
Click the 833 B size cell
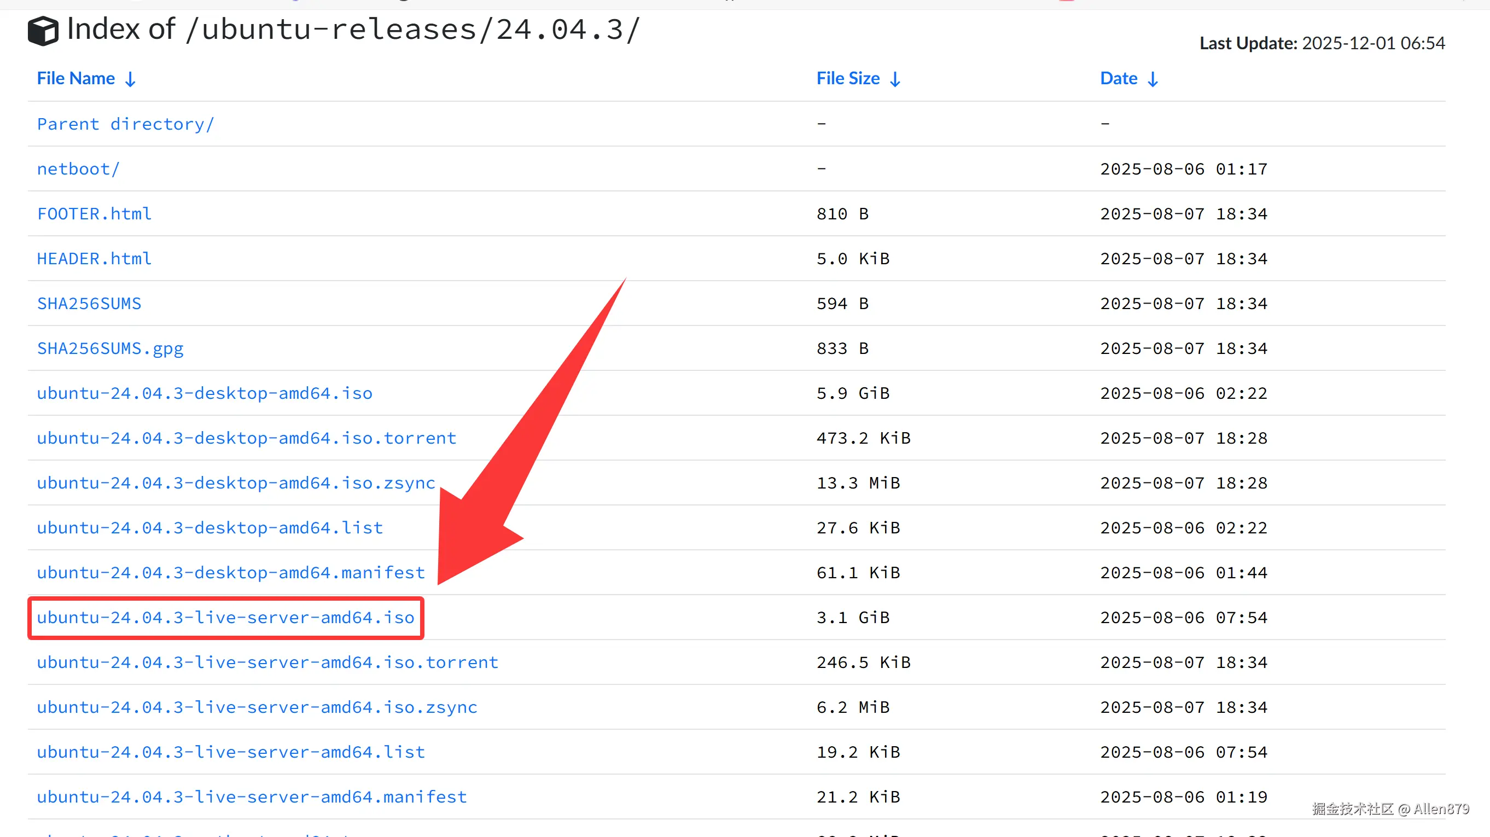click(x=843, y=348)
